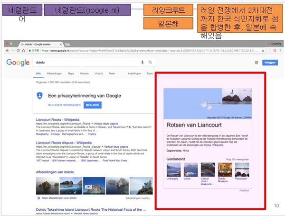Click the privacy shield icon

pyautogui.click(x=39, y=96)
